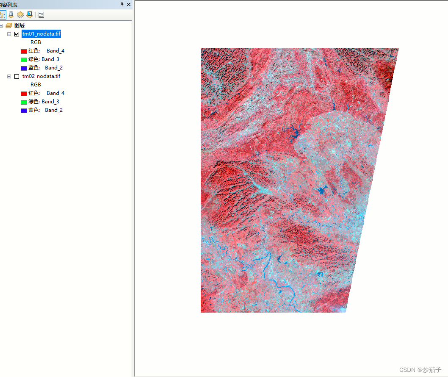Click RGB label under tm01_nodata.tif
The width and height of the screenshot is (448, 377).
click(36, 42)
